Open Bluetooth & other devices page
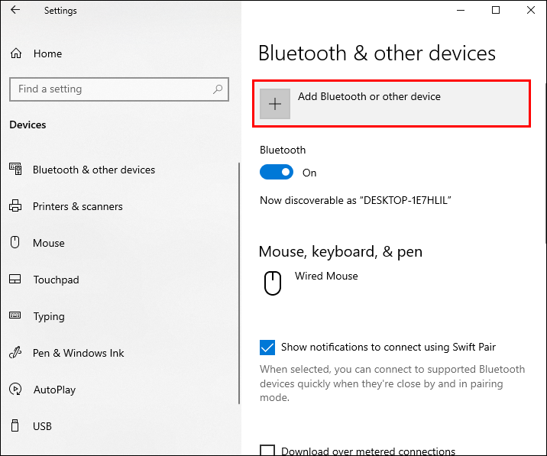 coord(93,170)
